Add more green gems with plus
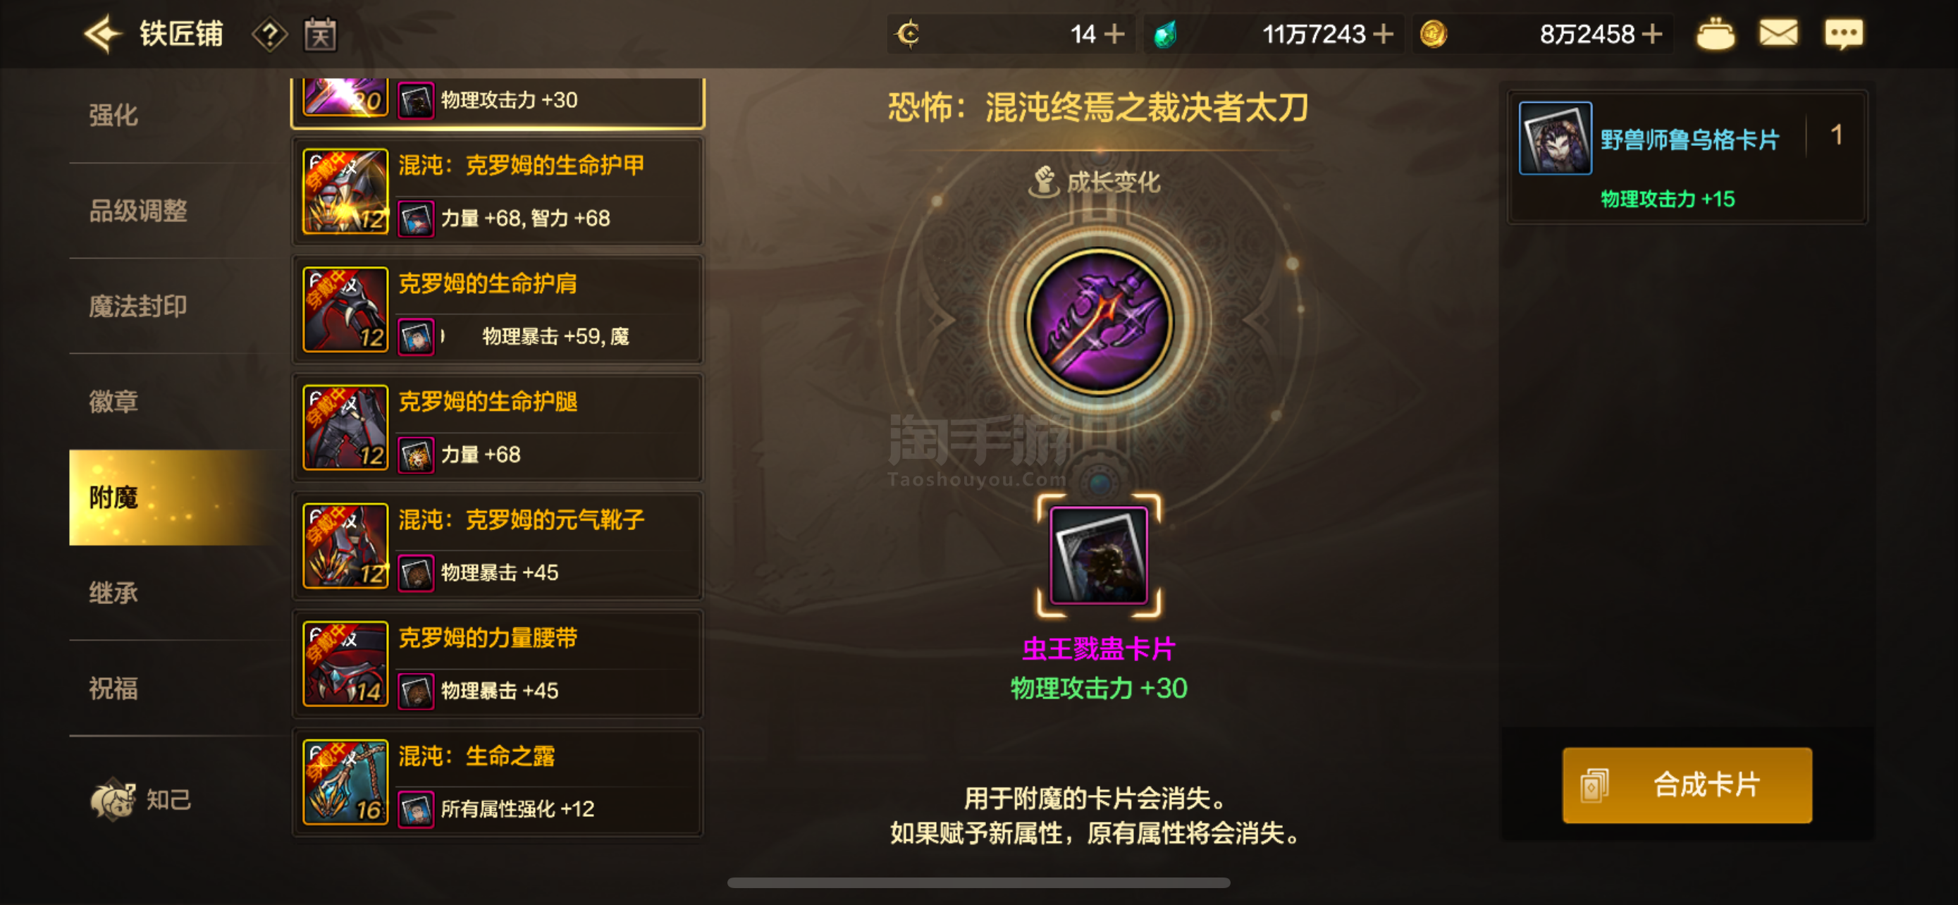 [1384, 35]
